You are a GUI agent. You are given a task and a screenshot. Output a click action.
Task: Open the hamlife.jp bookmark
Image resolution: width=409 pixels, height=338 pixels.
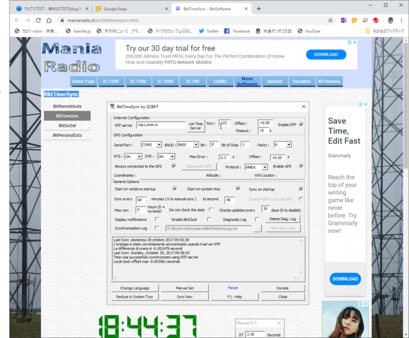click(78, 31)
